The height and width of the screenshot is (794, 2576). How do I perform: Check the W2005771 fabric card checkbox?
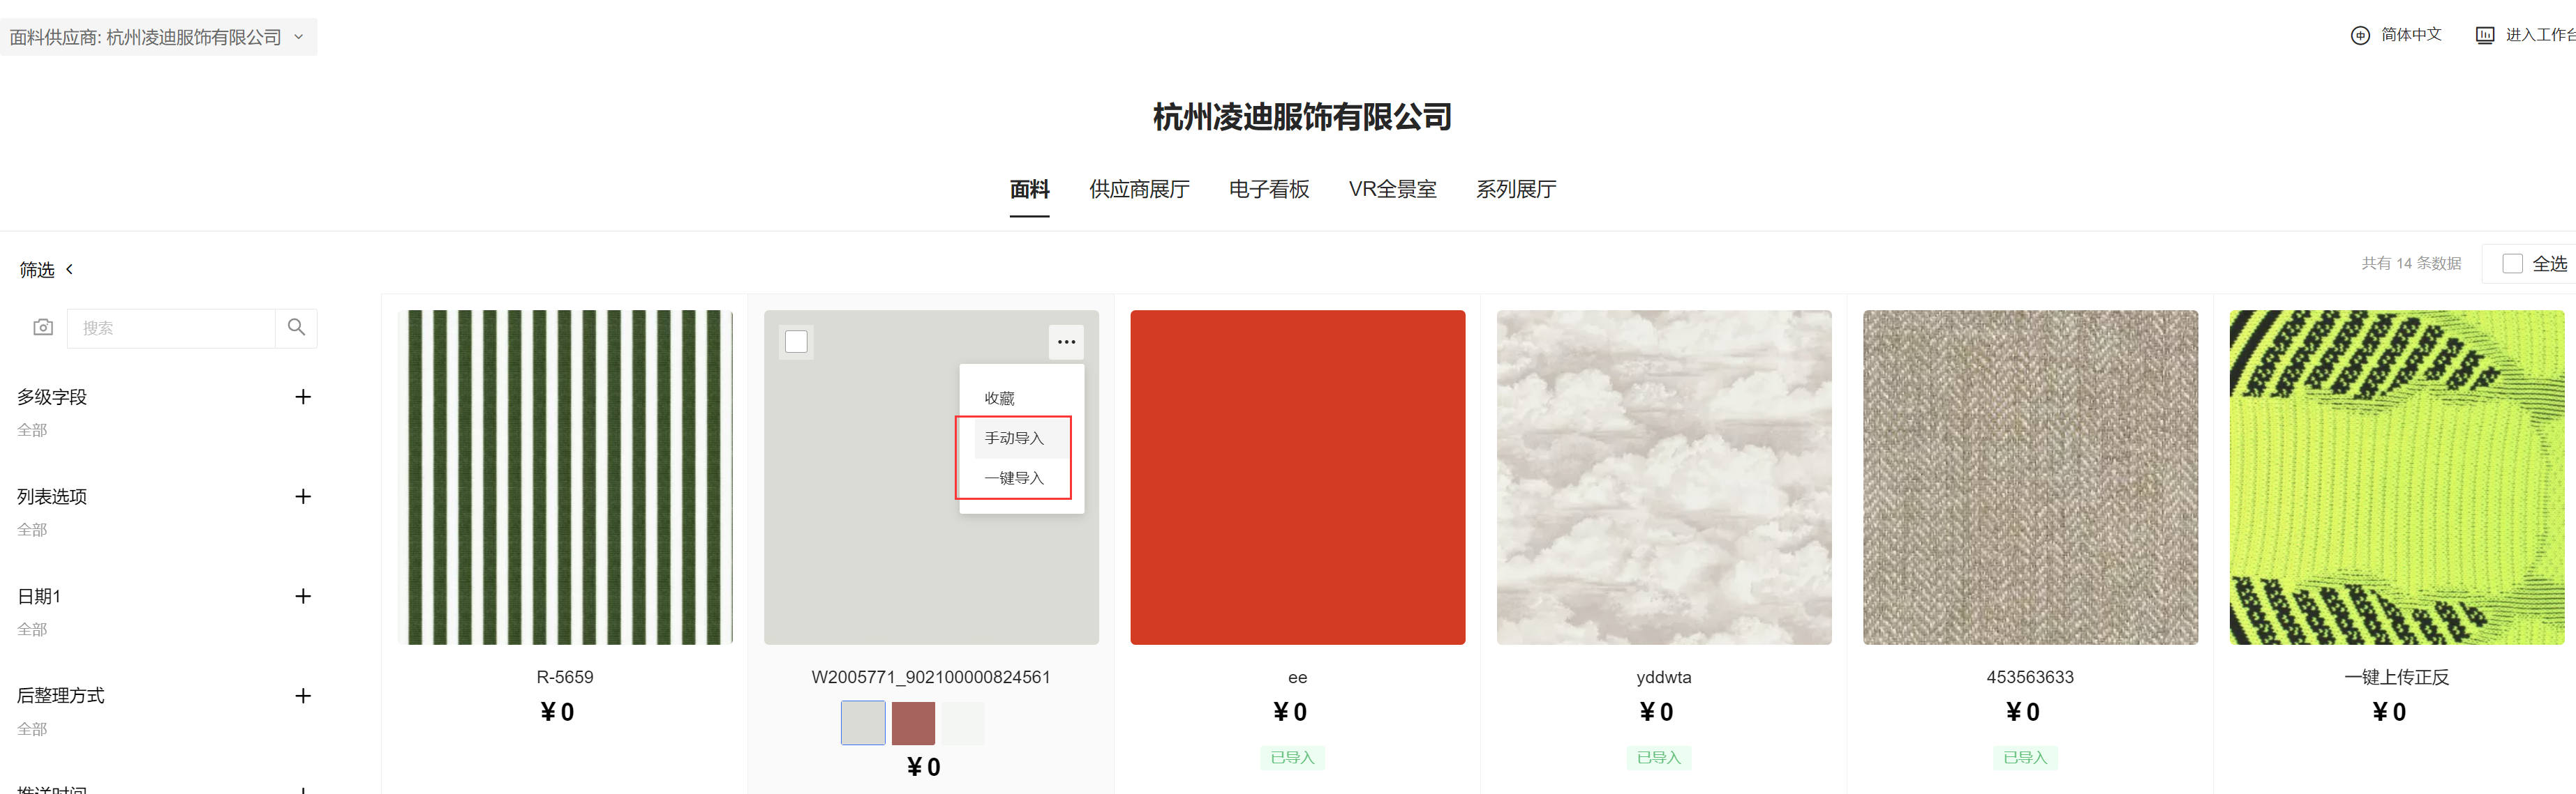coord(796,342)
